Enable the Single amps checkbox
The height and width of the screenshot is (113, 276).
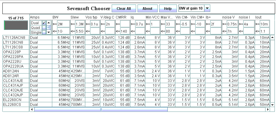[x=44, y=32]
